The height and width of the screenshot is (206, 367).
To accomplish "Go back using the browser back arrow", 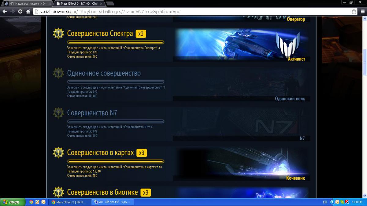I will click(x=5, y=12).
